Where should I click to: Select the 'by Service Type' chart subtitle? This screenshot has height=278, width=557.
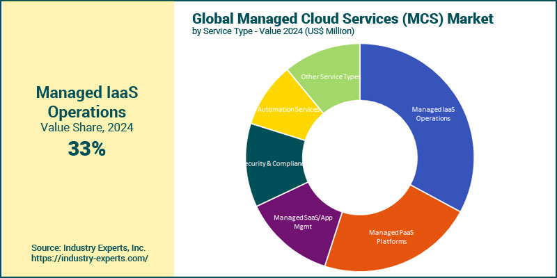pyautogui.click(x=274, y=31)
